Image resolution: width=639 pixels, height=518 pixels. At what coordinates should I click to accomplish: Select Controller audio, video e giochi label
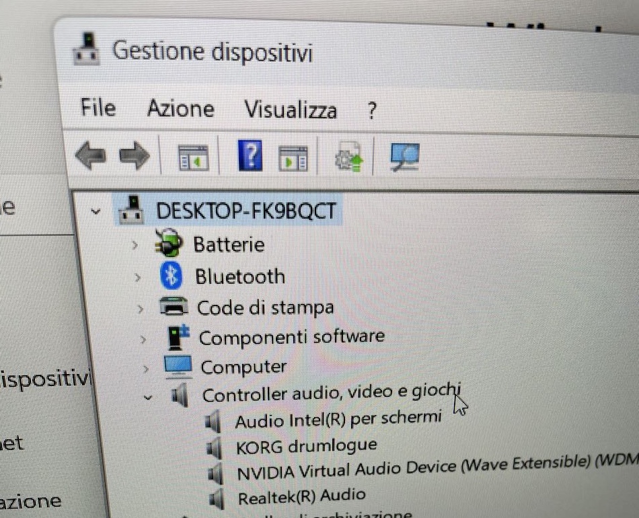[x=332, y=392]
